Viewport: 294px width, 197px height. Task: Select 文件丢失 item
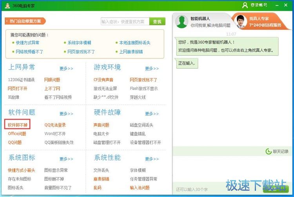pos(101,170)
